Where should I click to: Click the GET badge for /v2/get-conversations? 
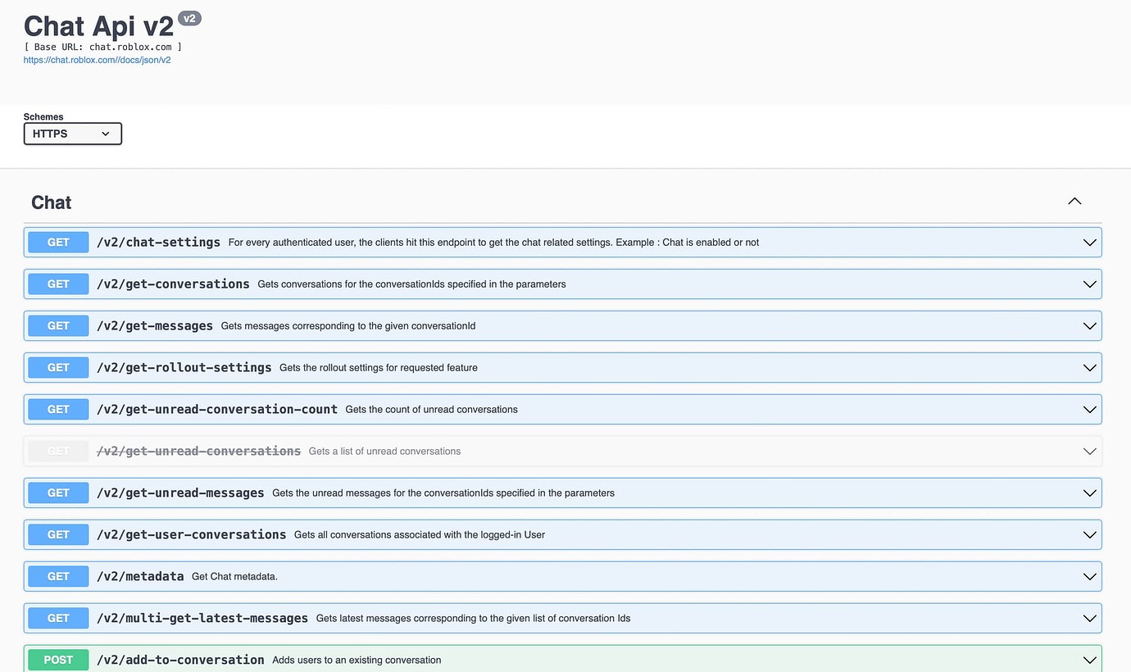point(58,284)
